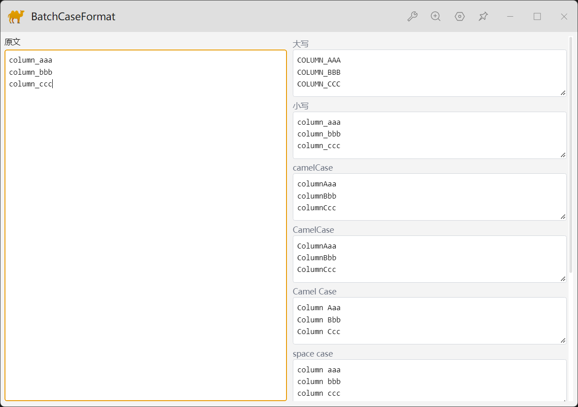Focus the 原文 source text area
The height and width of the screenshot is (407, 578).
[146, 225]
